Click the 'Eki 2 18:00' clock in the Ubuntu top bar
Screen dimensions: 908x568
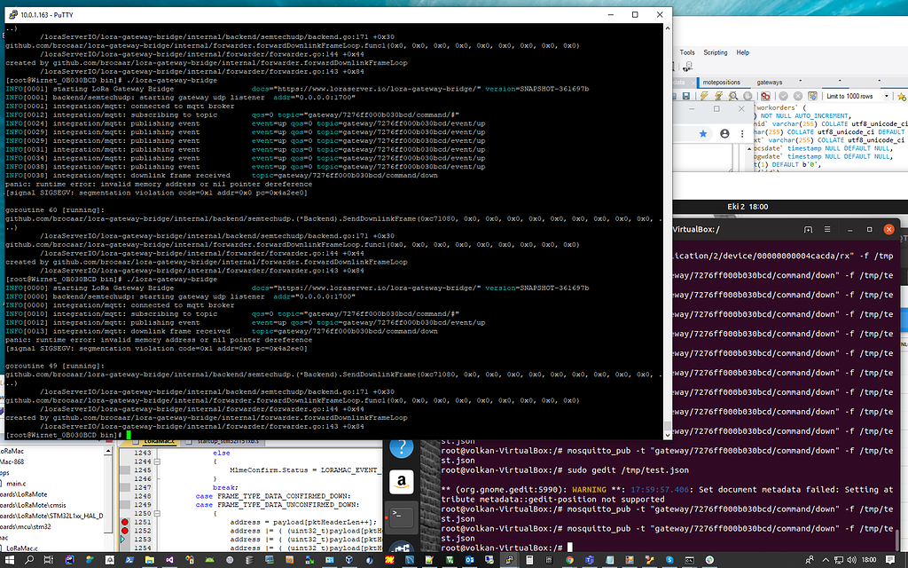[x=748, y=206]
